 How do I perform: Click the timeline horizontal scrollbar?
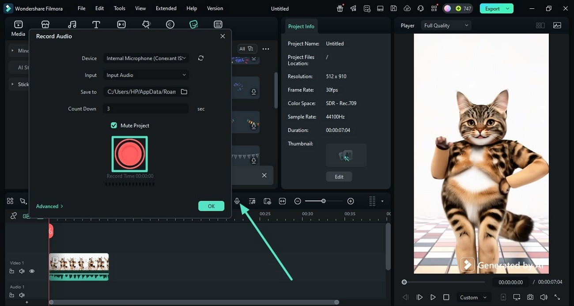point(193,302)
